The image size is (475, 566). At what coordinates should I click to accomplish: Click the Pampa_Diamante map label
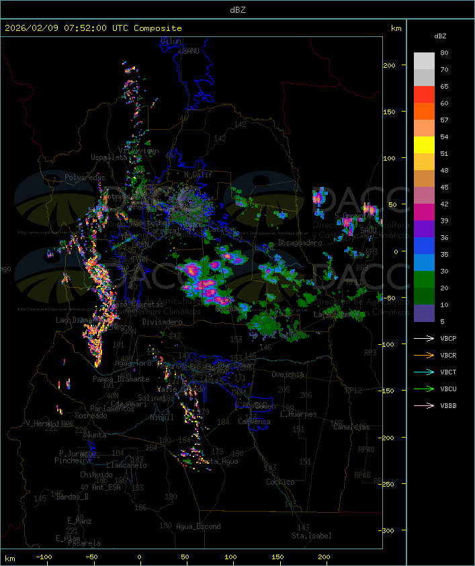click(x=121, y=379)
